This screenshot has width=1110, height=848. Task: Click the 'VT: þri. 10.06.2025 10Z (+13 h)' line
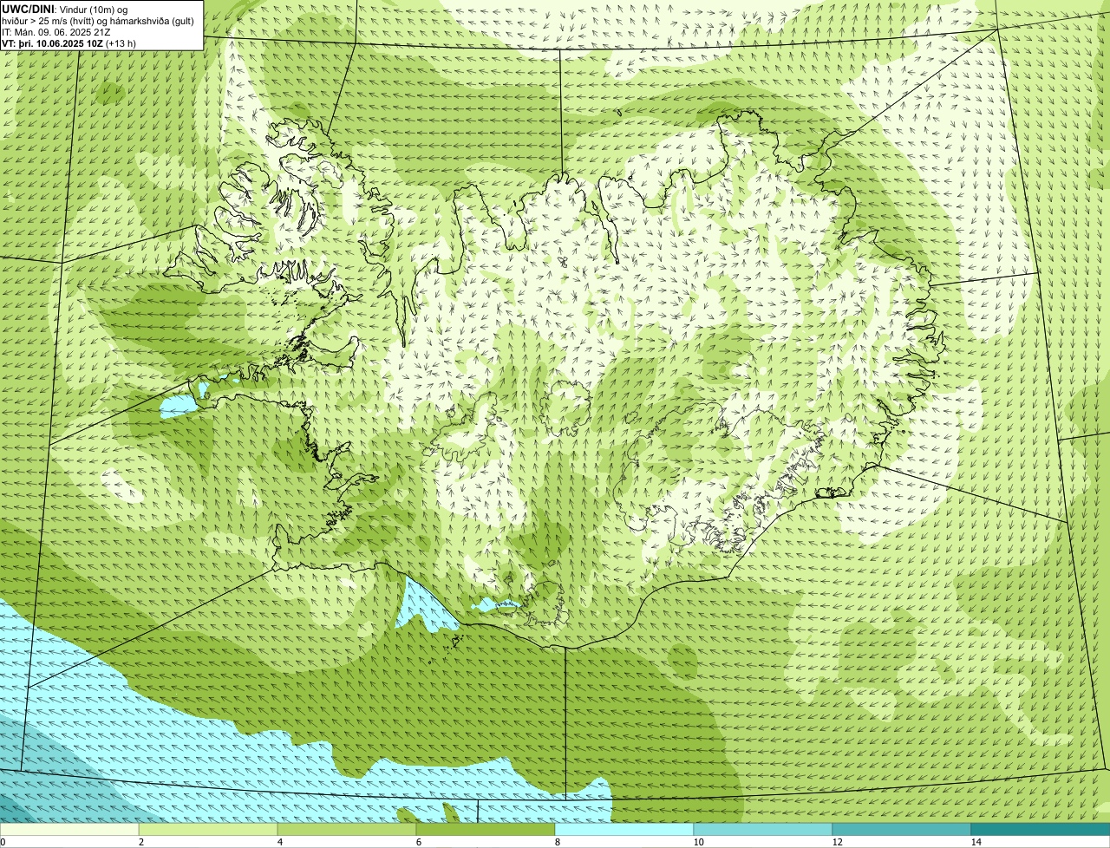click(69, 42)
